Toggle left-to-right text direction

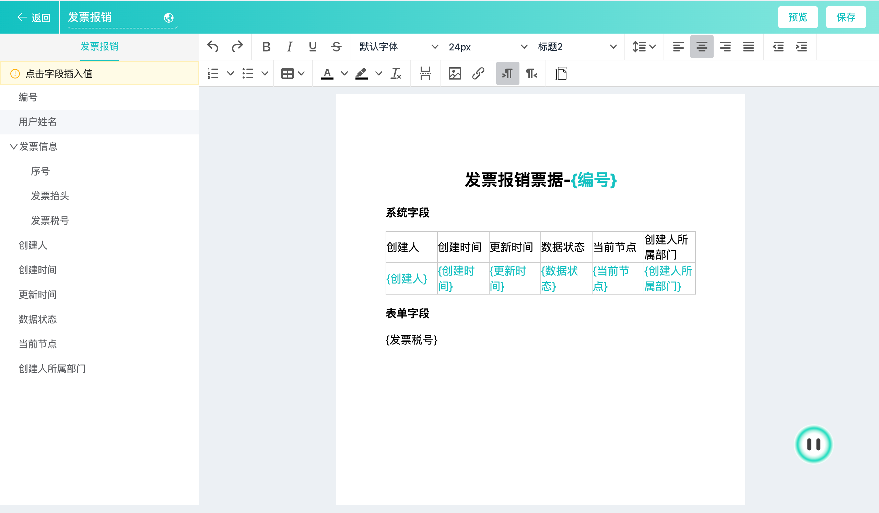click(x=507, y=73)
